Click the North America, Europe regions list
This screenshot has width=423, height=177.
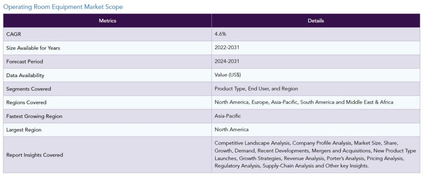click(x=304, y=102)
